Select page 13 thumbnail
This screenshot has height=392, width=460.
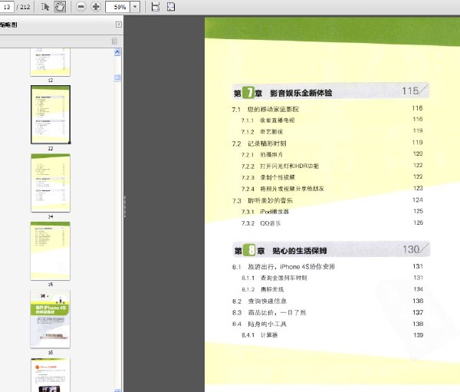pos(51,114)
